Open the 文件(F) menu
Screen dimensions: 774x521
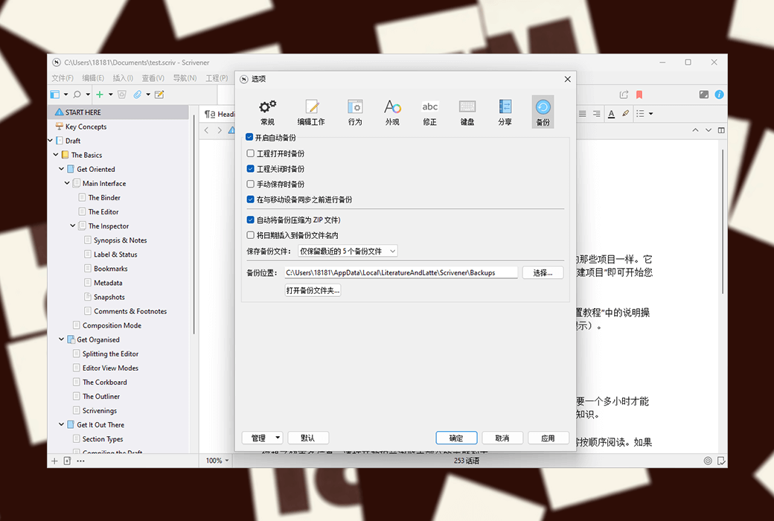pyautogui.click(x=63, y=78)
